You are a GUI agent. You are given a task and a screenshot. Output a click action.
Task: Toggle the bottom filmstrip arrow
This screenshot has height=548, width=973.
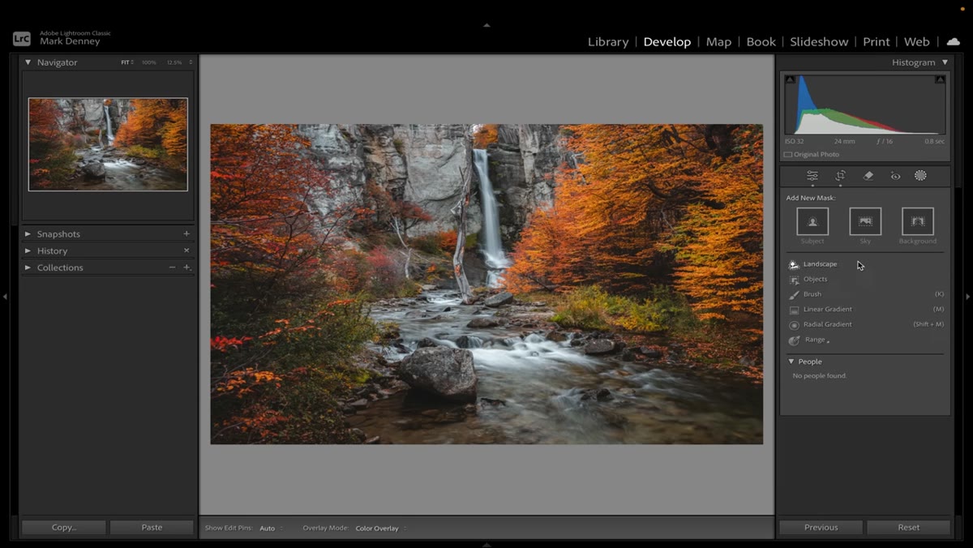(486, 544)
